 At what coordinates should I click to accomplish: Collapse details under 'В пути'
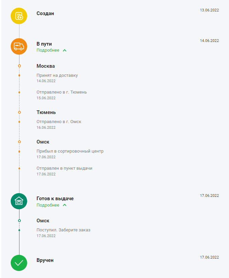tap(48, 50)
